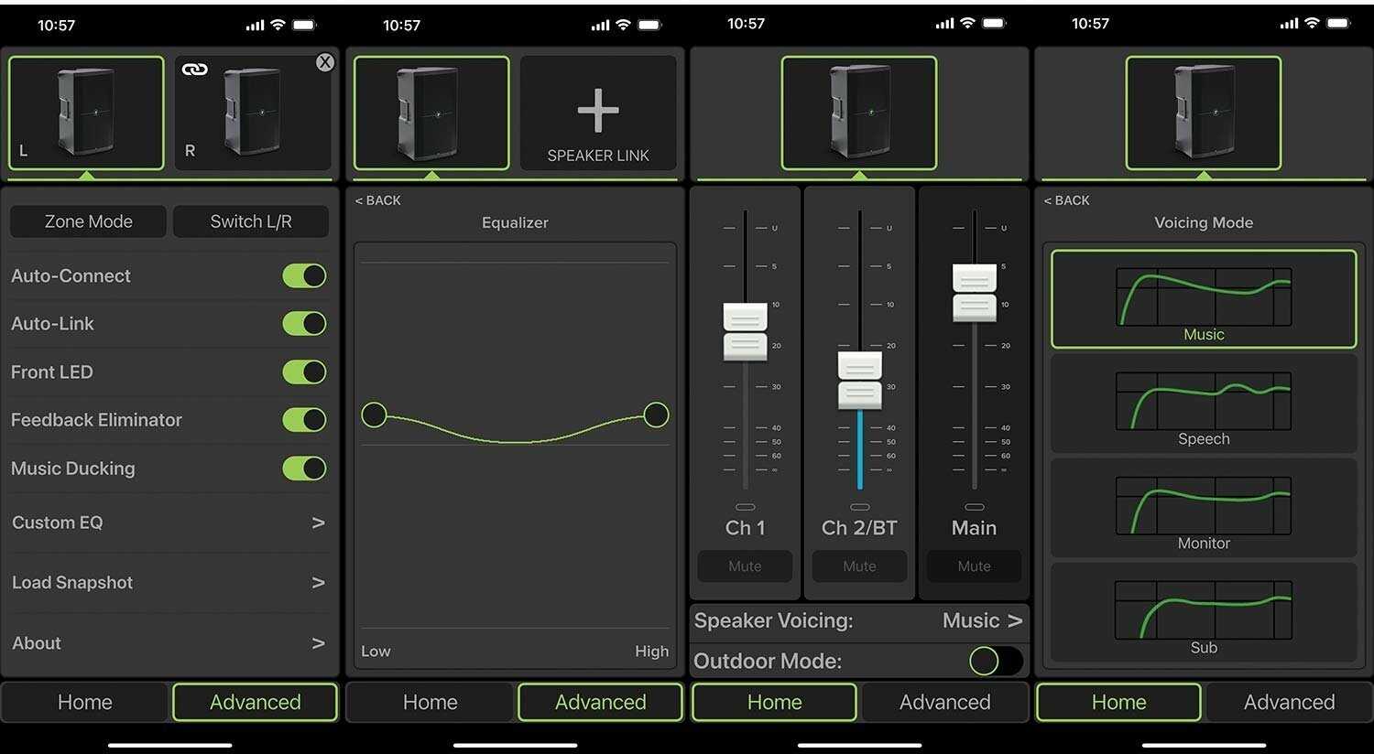The image size is (1374, 754).
Task: Click the Main fader knob
Action: (x=974, y=293)
